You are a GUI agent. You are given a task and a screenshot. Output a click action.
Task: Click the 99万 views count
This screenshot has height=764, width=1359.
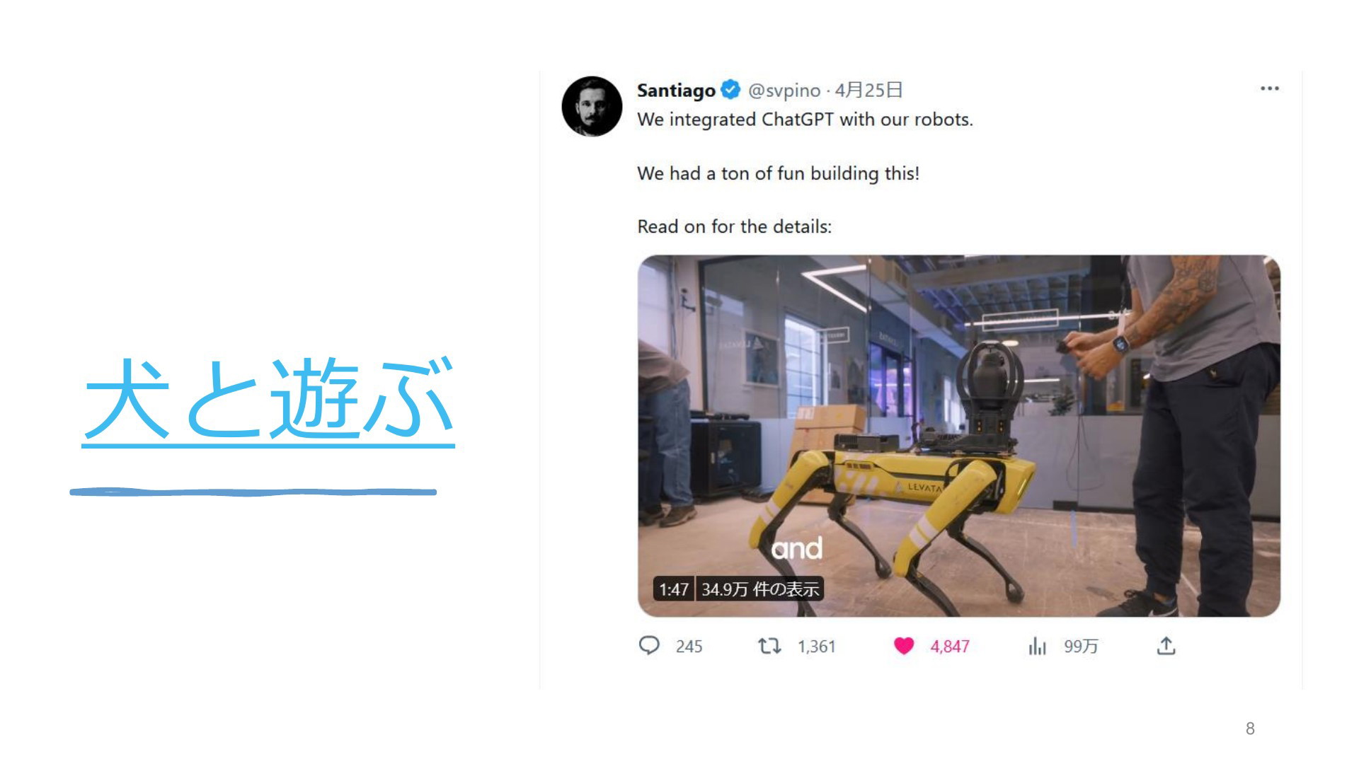pyautogui.click(x=1081, y=647)
